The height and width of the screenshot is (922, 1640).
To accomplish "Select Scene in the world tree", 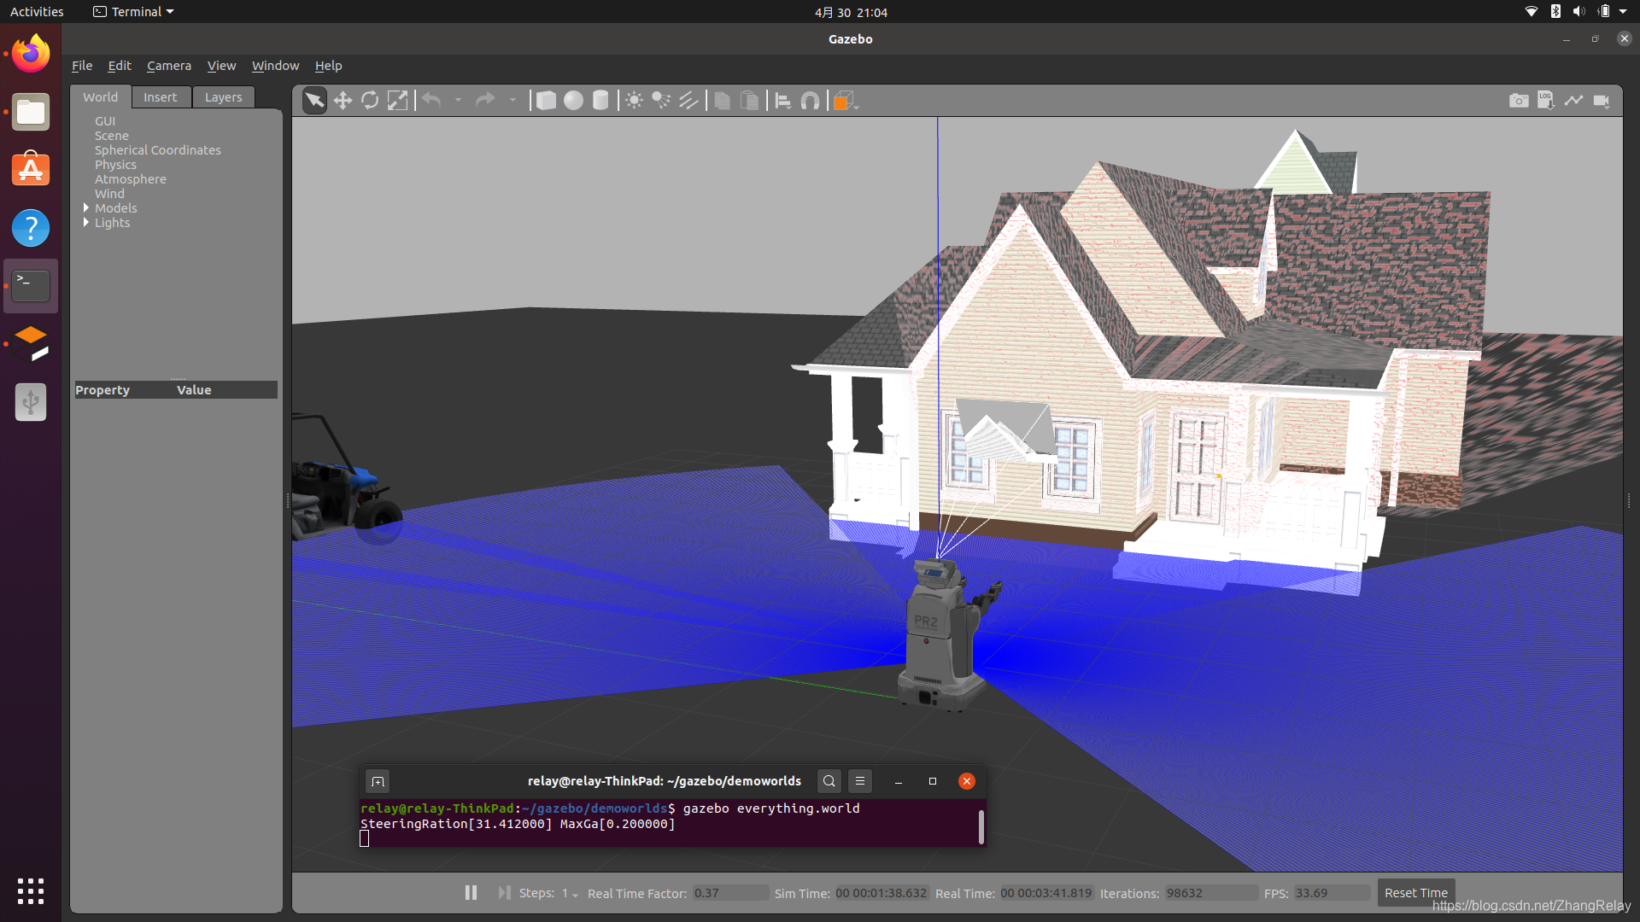I will 112,136.
